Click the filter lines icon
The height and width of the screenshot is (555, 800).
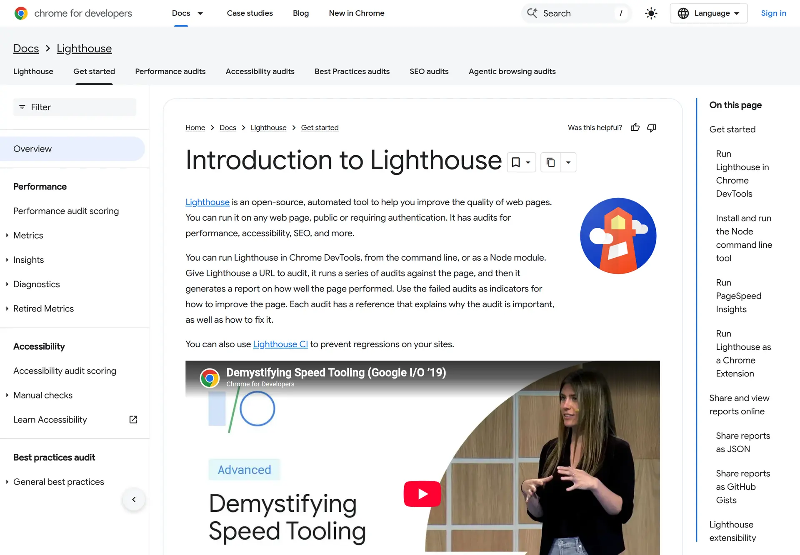(22, 107)
